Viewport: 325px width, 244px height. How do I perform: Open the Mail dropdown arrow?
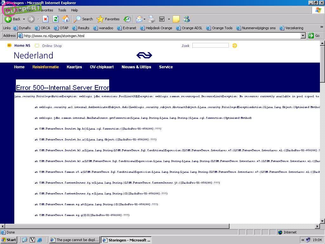[x=144, y=19]
